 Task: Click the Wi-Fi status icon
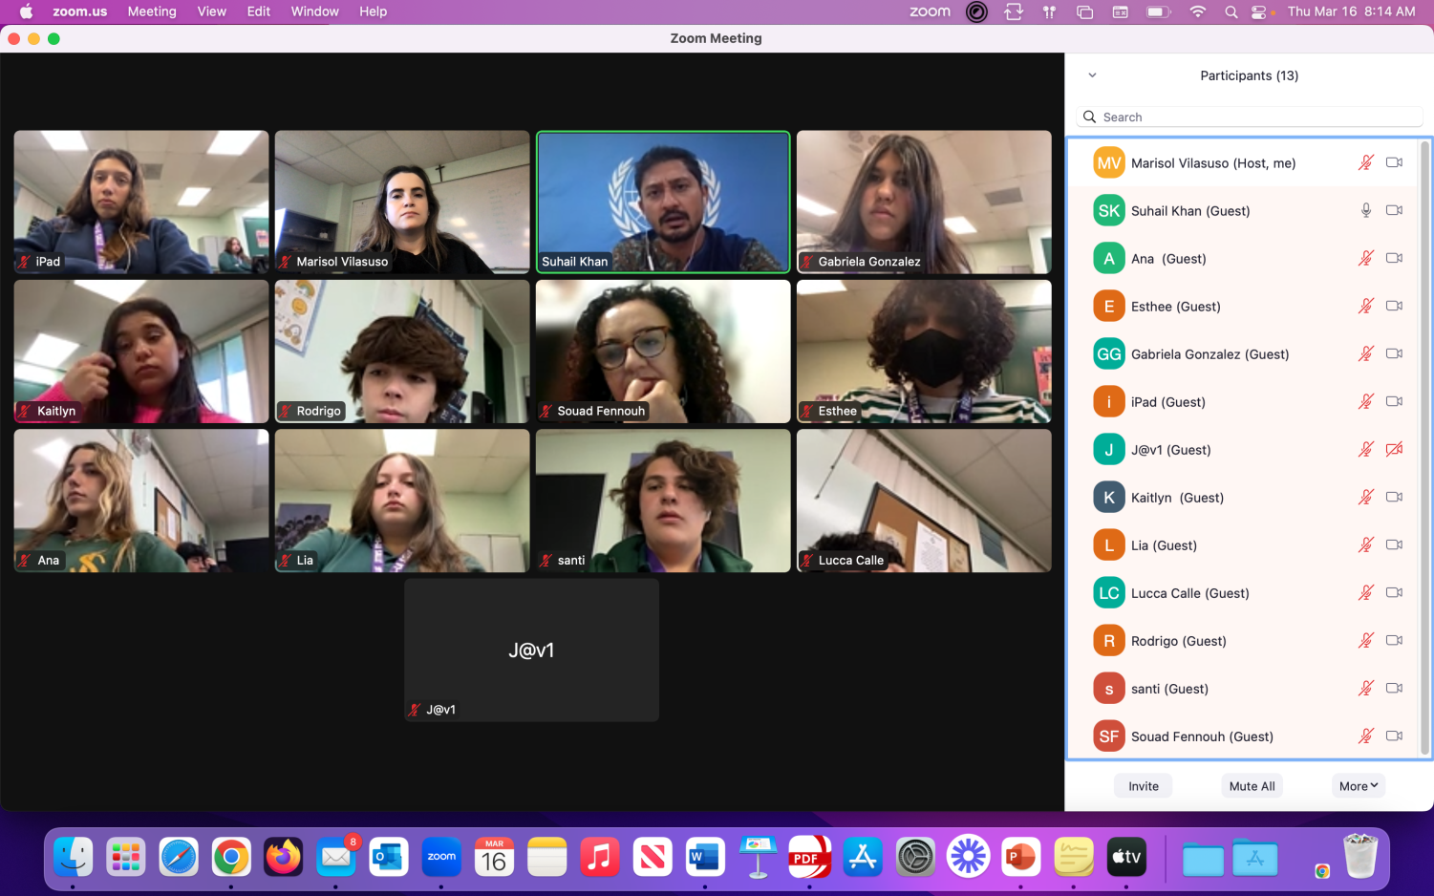click(1197, 11)
